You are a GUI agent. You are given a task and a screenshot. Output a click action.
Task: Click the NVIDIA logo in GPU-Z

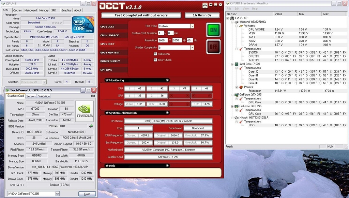point(84,111)
